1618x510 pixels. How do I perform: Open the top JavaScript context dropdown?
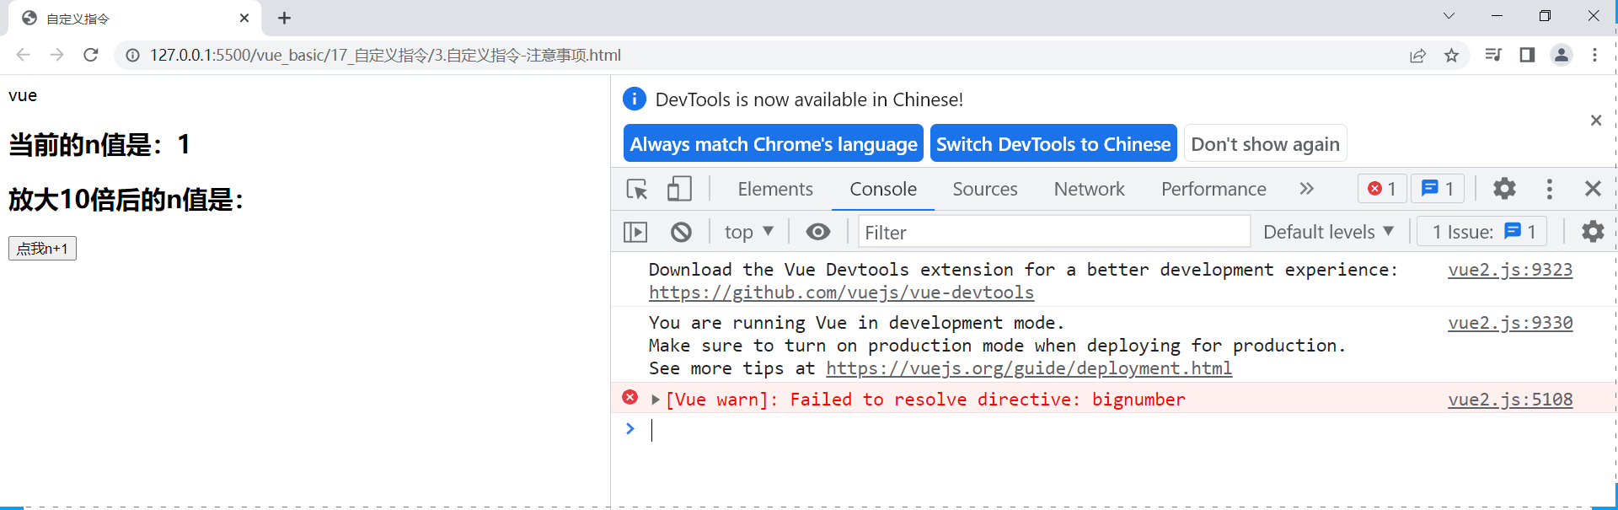point(748,232)
